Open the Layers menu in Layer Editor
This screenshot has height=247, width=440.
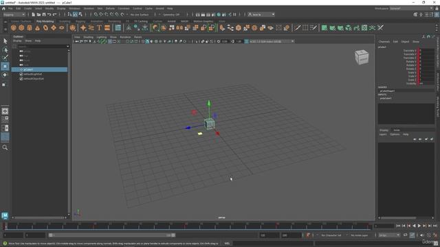click(x=383, y=134)
